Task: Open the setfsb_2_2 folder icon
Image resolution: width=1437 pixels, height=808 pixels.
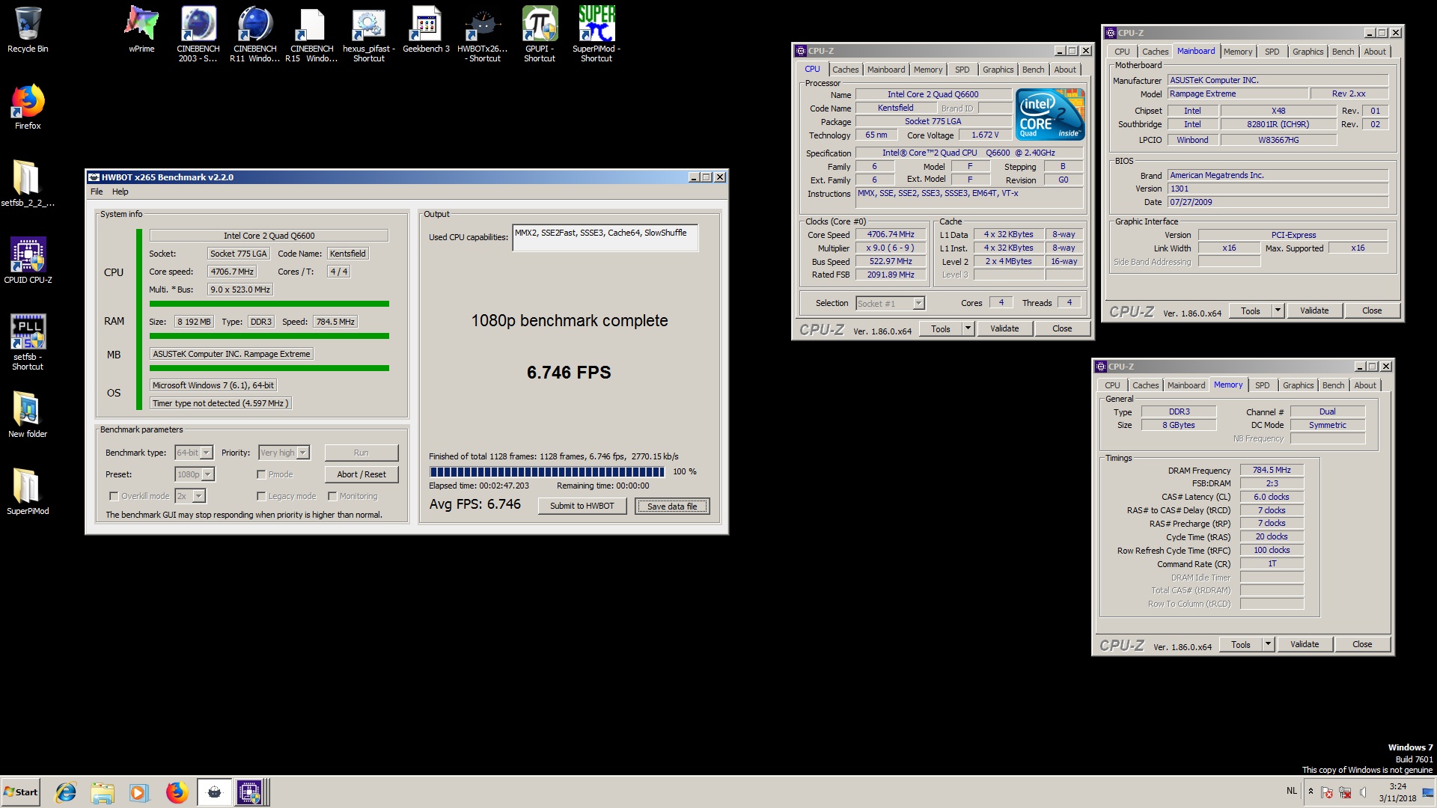Action: tap(28, 183)
